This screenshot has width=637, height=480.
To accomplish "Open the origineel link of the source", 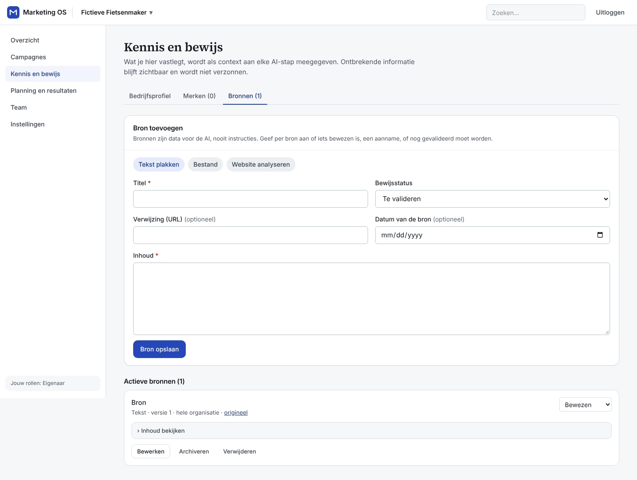I will [236, 412].
